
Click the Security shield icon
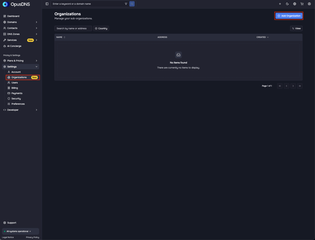pos(9,99)
